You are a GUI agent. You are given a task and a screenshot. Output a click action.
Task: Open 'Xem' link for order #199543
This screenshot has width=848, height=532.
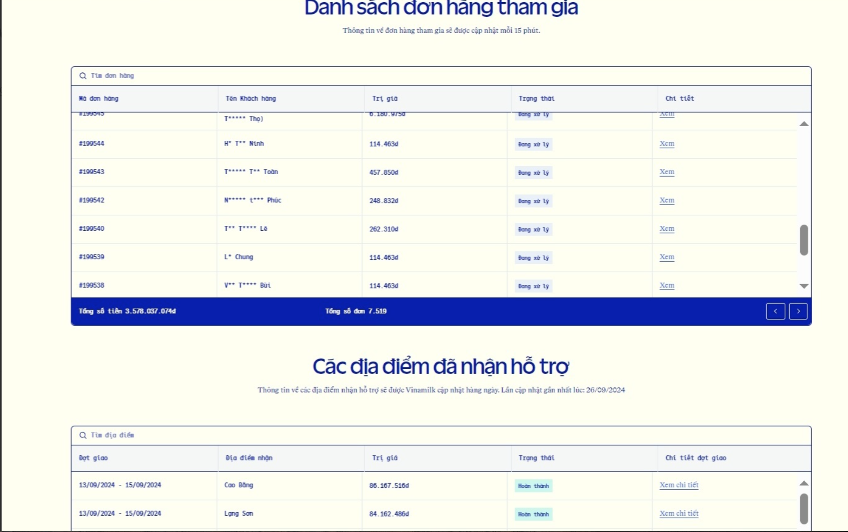click(x=666, y=172)
